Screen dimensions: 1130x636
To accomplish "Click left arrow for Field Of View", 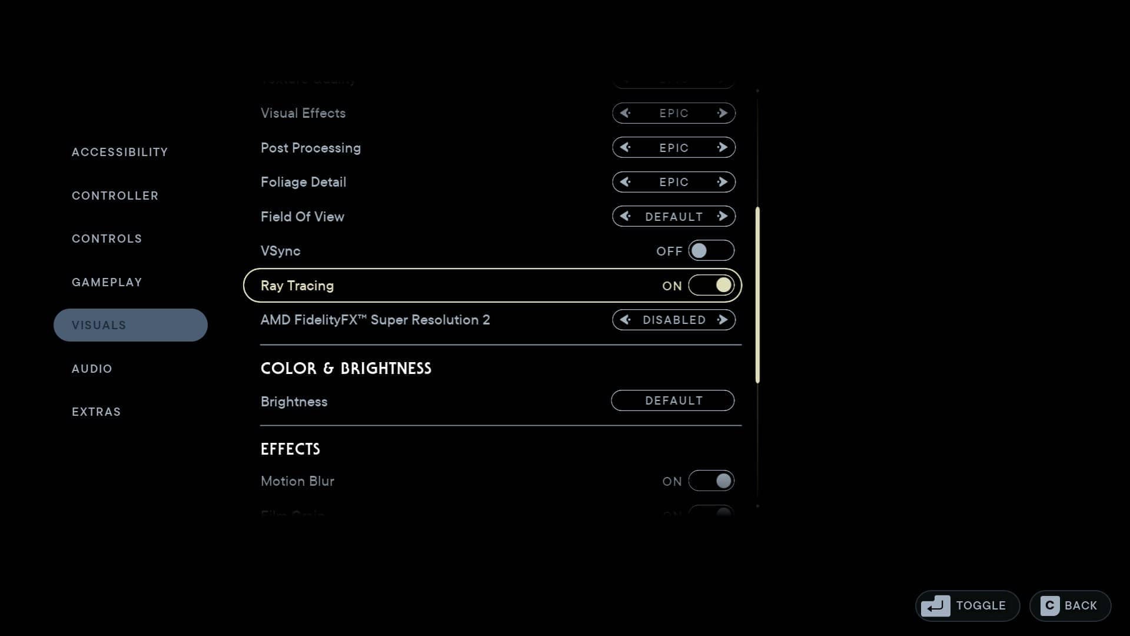I will [x=626, y=217].
